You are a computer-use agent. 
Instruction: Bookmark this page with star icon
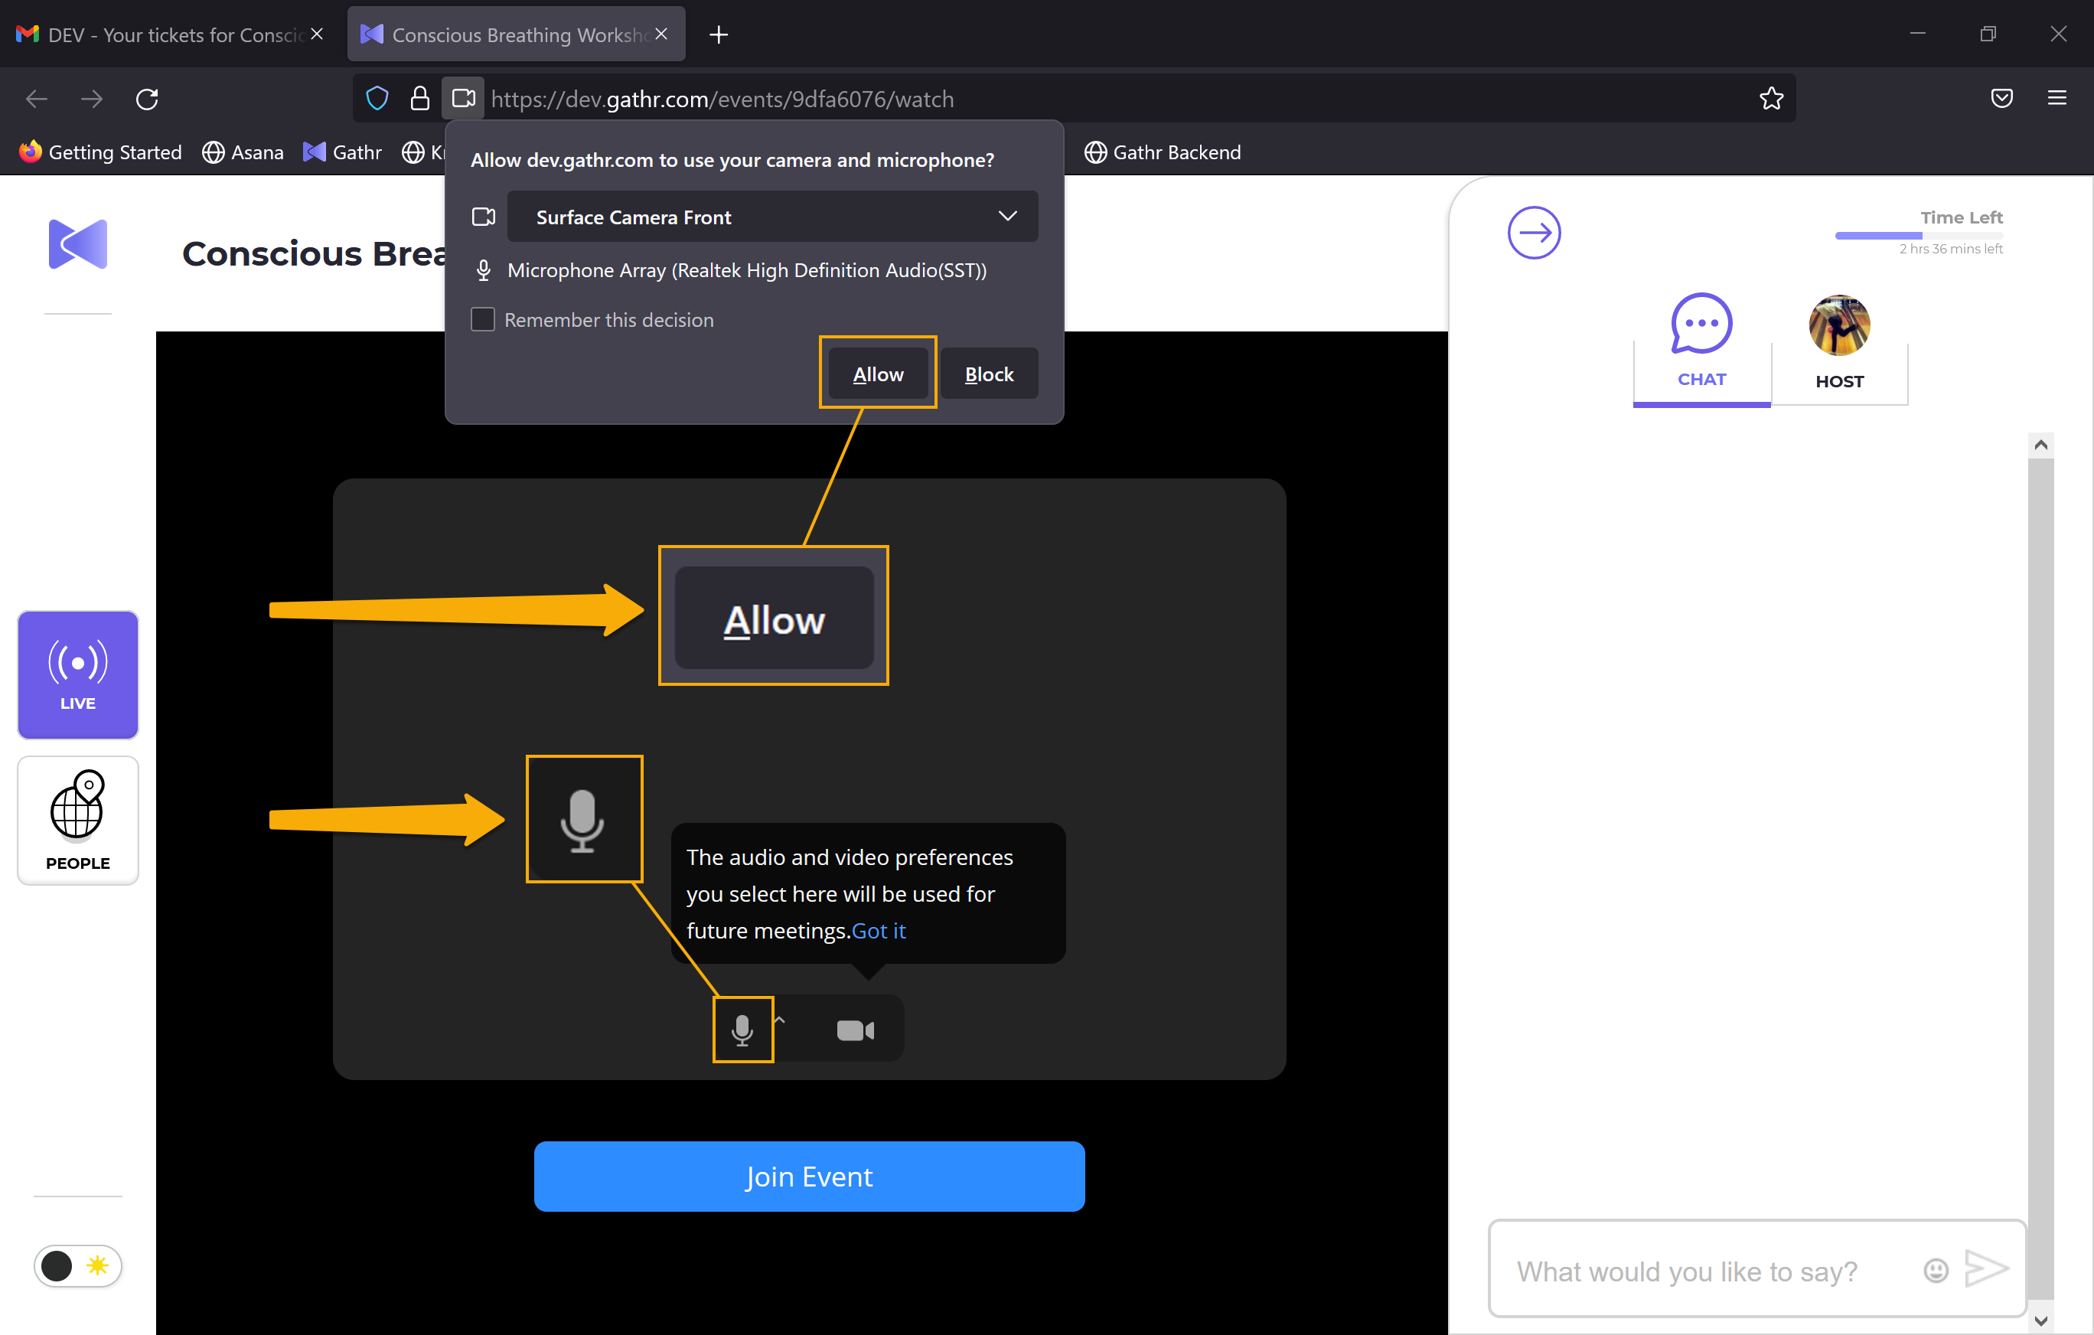click(x=1770, y=100)
